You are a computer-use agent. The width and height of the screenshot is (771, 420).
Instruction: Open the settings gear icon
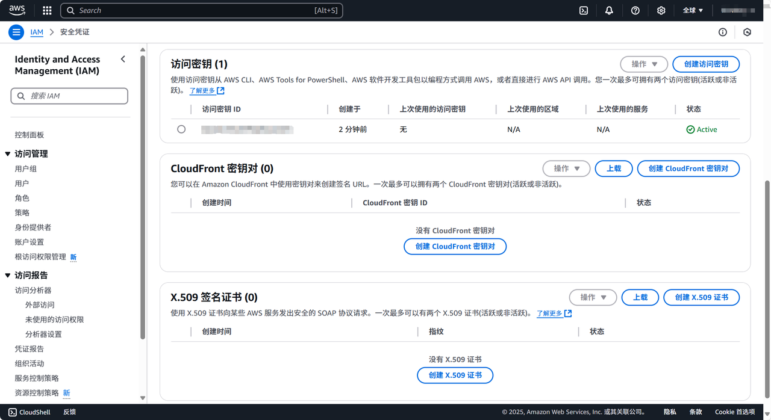pos(661,10)
